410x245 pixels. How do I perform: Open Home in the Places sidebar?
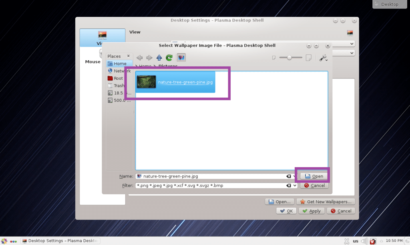coord(119,63)
